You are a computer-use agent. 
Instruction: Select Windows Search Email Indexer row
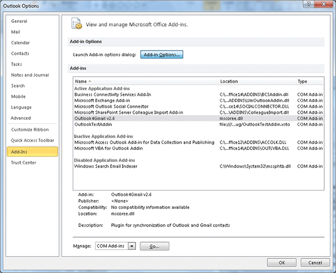[x=198, y=166]
